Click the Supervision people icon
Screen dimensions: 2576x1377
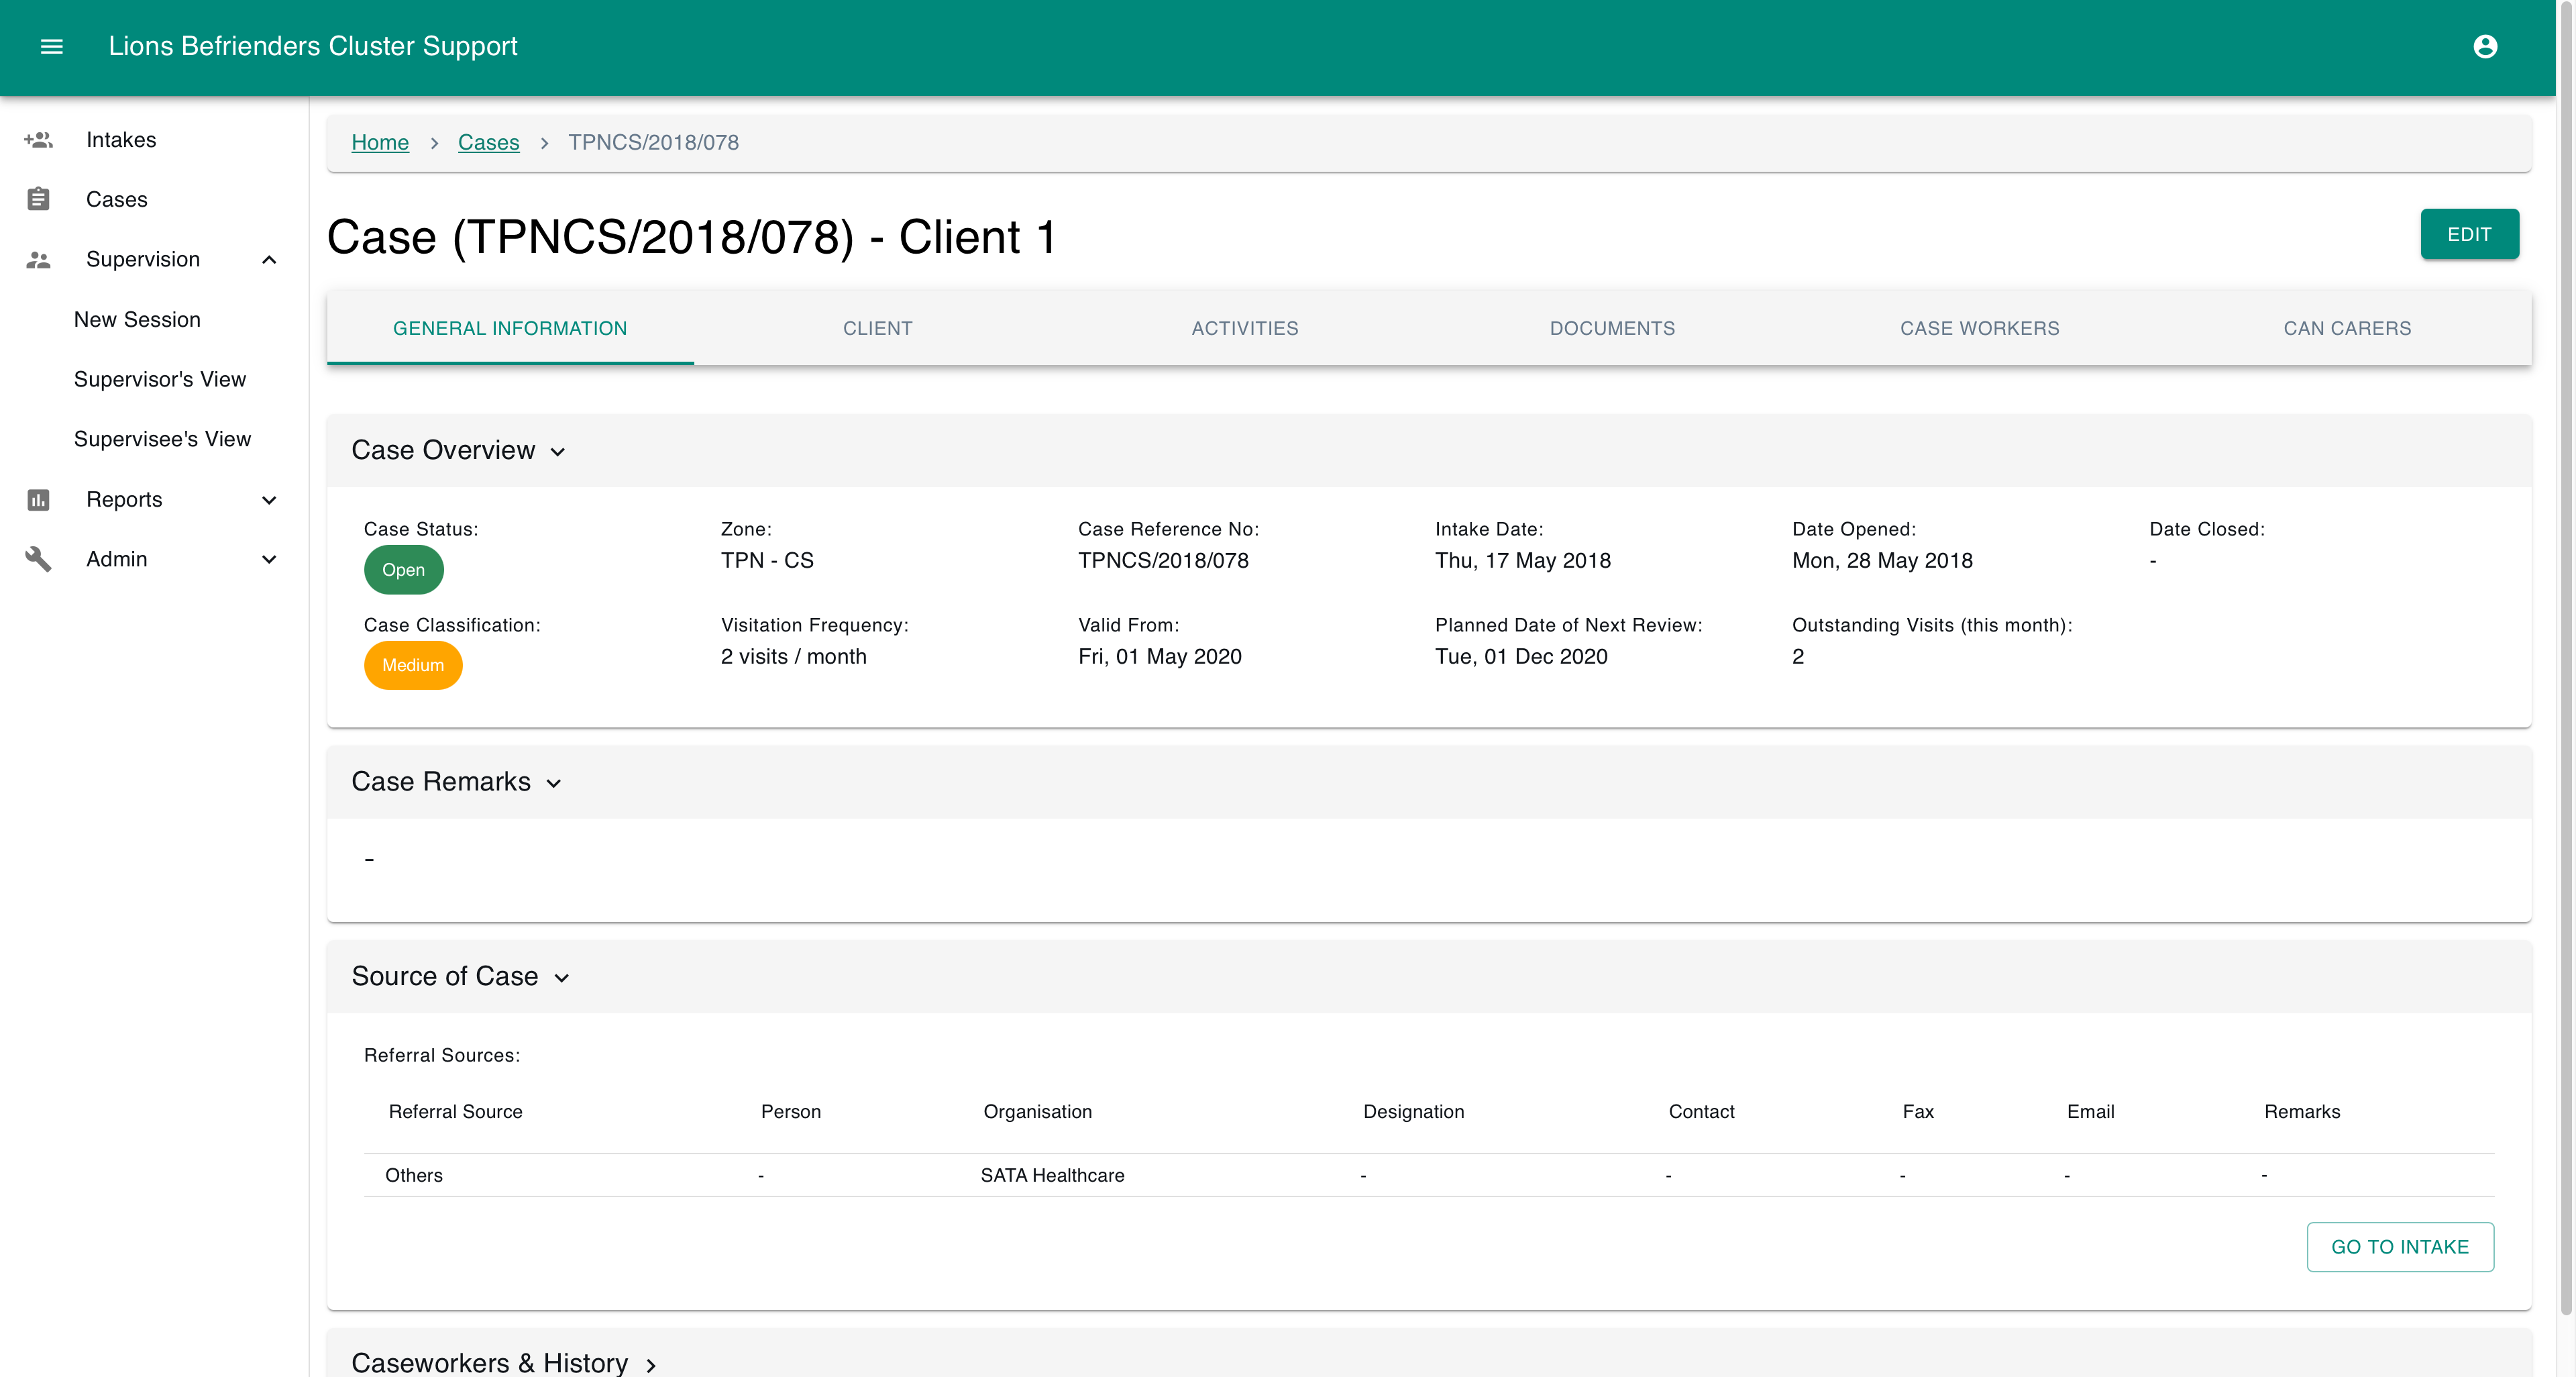(x=38, y=259)
